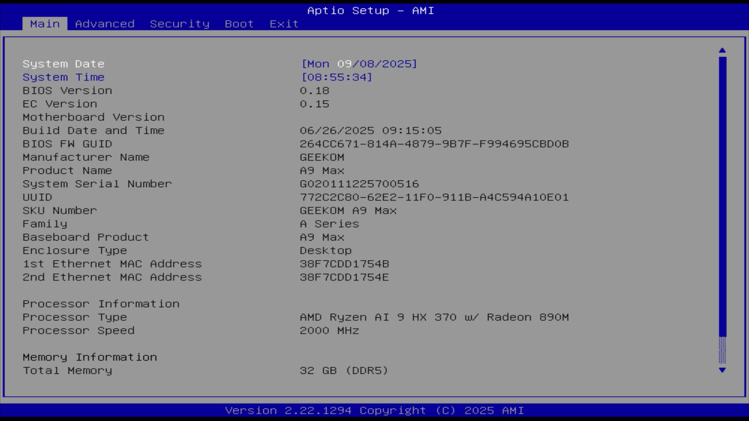Click the scroll down arrow icon

click(x=722, y=370)
